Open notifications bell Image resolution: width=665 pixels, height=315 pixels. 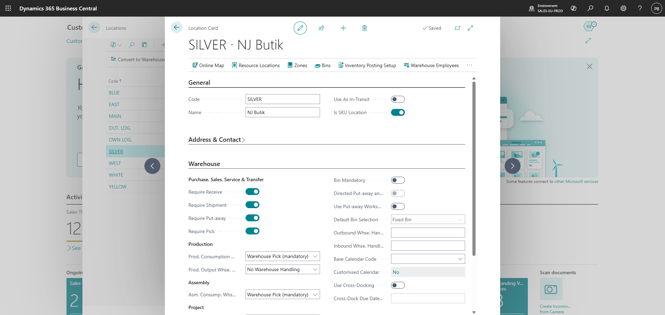point(607,8)
